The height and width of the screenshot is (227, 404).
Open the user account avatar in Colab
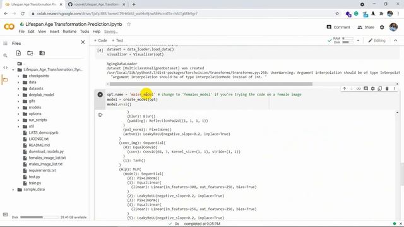click(x=393, y=26)
